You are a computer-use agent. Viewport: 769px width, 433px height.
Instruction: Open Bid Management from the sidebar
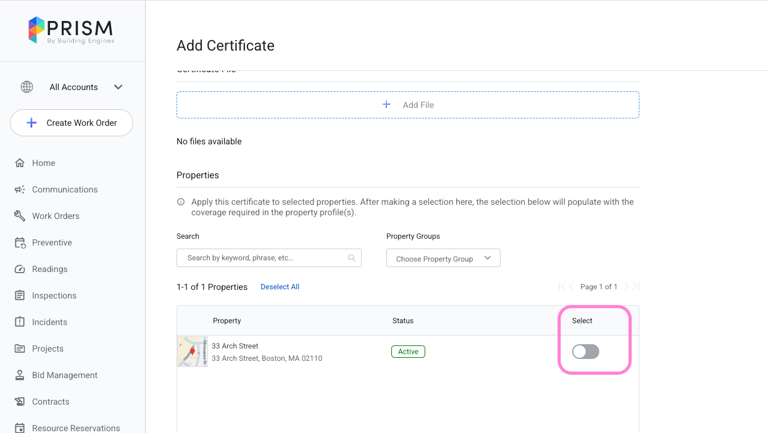(x=65, y=375)
